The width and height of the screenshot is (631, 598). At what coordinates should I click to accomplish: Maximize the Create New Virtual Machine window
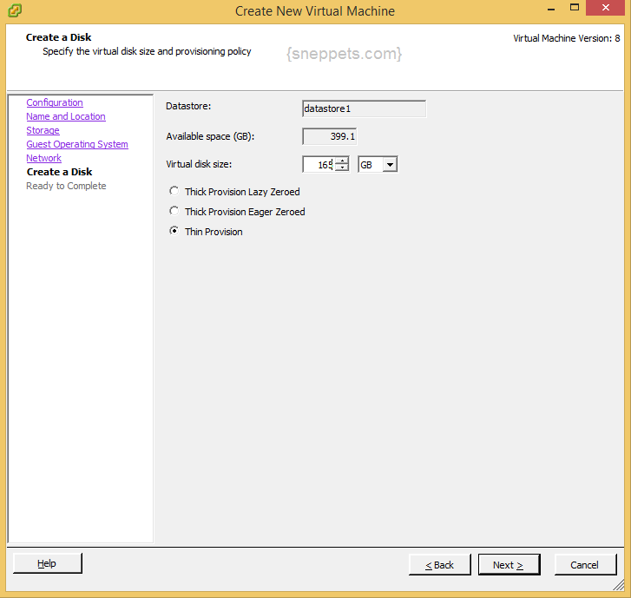575,8
